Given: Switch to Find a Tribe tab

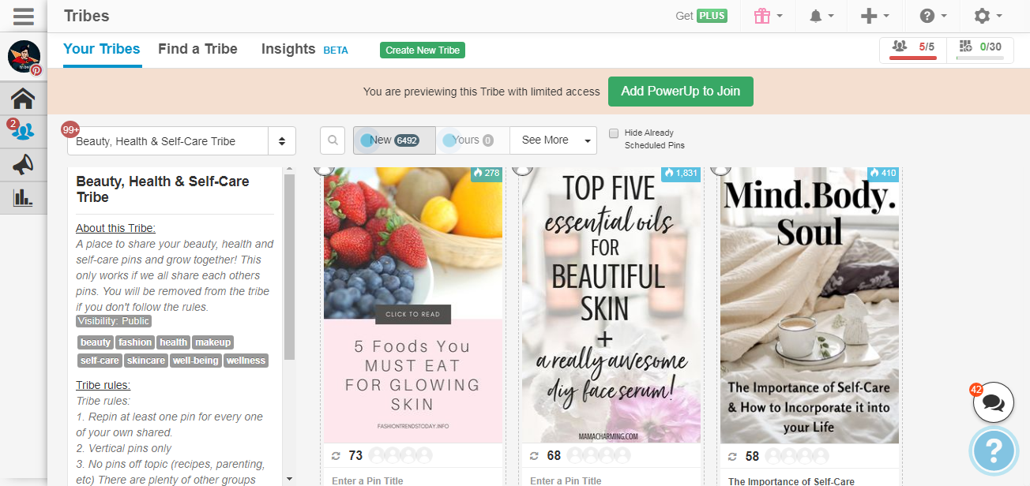Looking at the screenshot, I should click(x=197, y=49).
